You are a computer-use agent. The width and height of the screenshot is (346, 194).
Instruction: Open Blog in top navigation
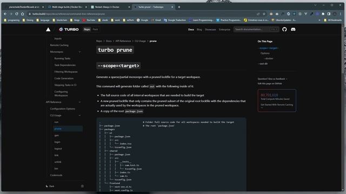(x=199, y=30)
